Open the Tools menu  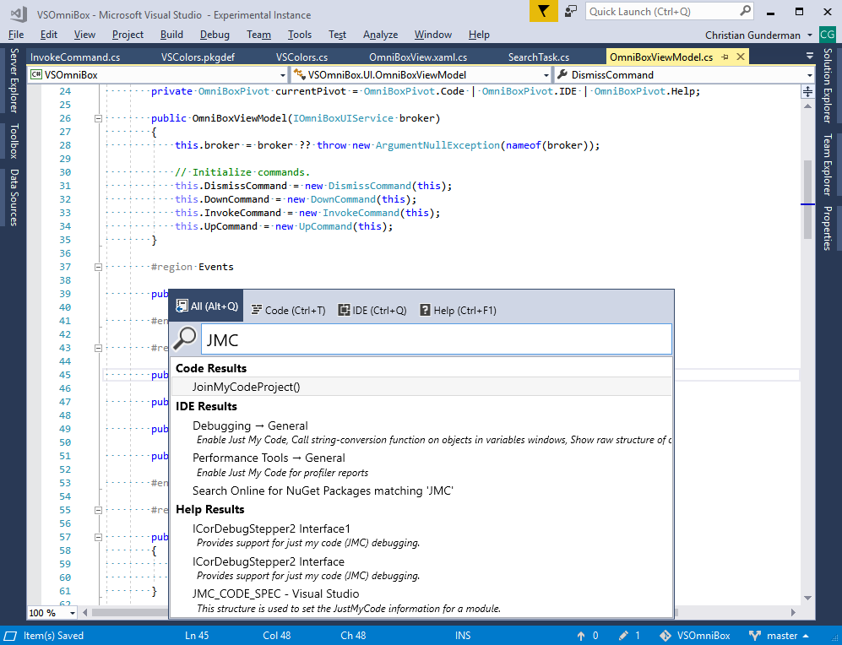click(300, 35)
